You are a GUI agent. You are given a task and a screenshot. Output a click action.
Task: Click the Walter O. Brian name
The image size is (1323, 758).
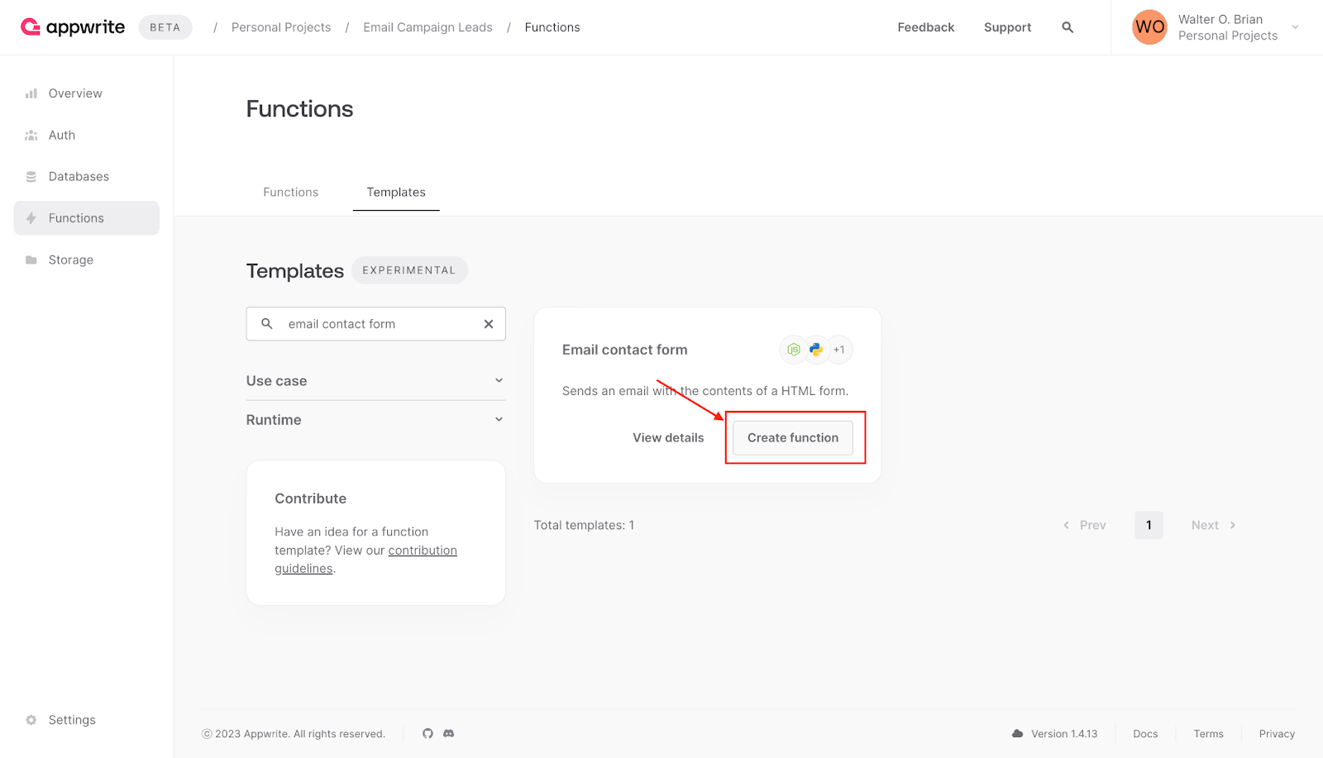pyautogui.click(x=1220, y=19)
